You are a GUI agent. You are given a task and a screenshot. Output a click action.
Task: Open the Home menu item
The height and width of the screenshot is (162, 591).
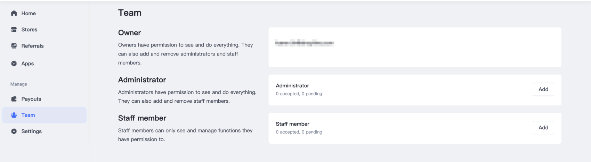tap(29, 13)
